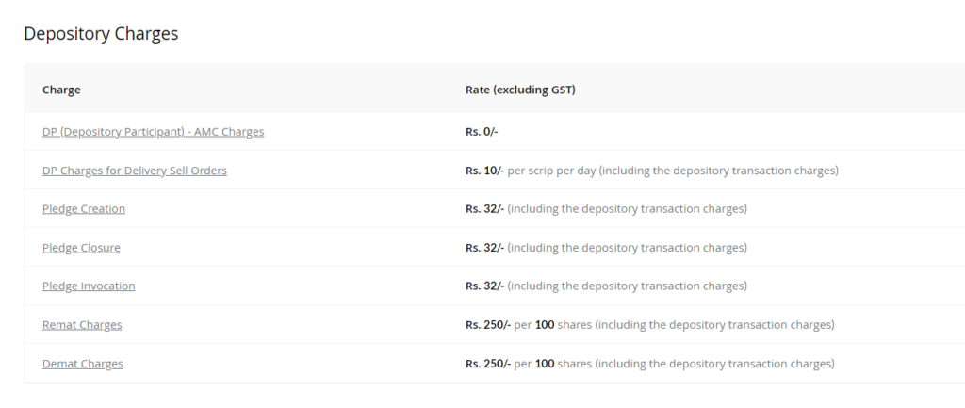
Task: Click DP Charges for Delivery Sell Orders
Action: coord(134,171)
